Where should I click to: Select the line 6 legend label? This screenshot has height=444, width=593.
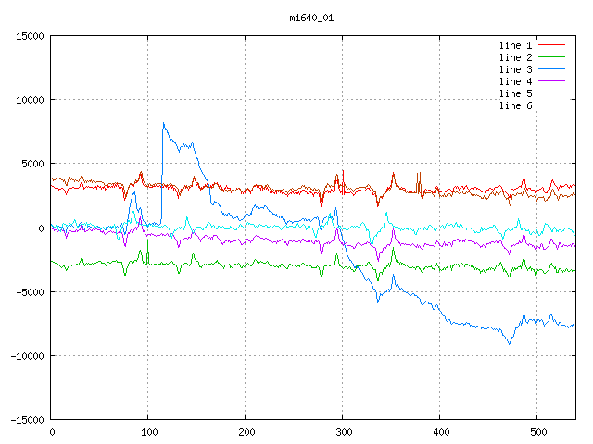(x=516, y=105)
